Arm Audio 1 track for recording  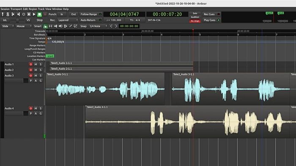pyautogui.click(x=30, y=64)
